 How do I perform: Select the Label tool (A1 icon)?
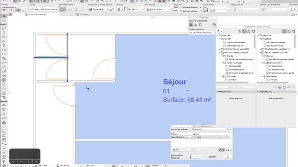pyautogui.click(x=4, y=118)
